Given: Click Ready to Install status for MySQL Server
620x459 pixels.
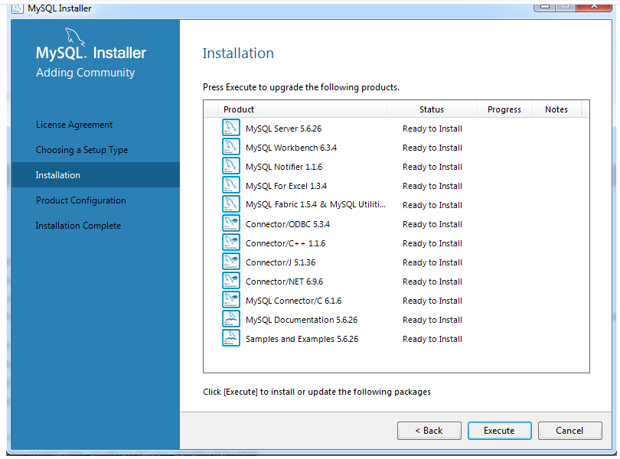Looking at the screenshot, I should (x=432, y=129).
